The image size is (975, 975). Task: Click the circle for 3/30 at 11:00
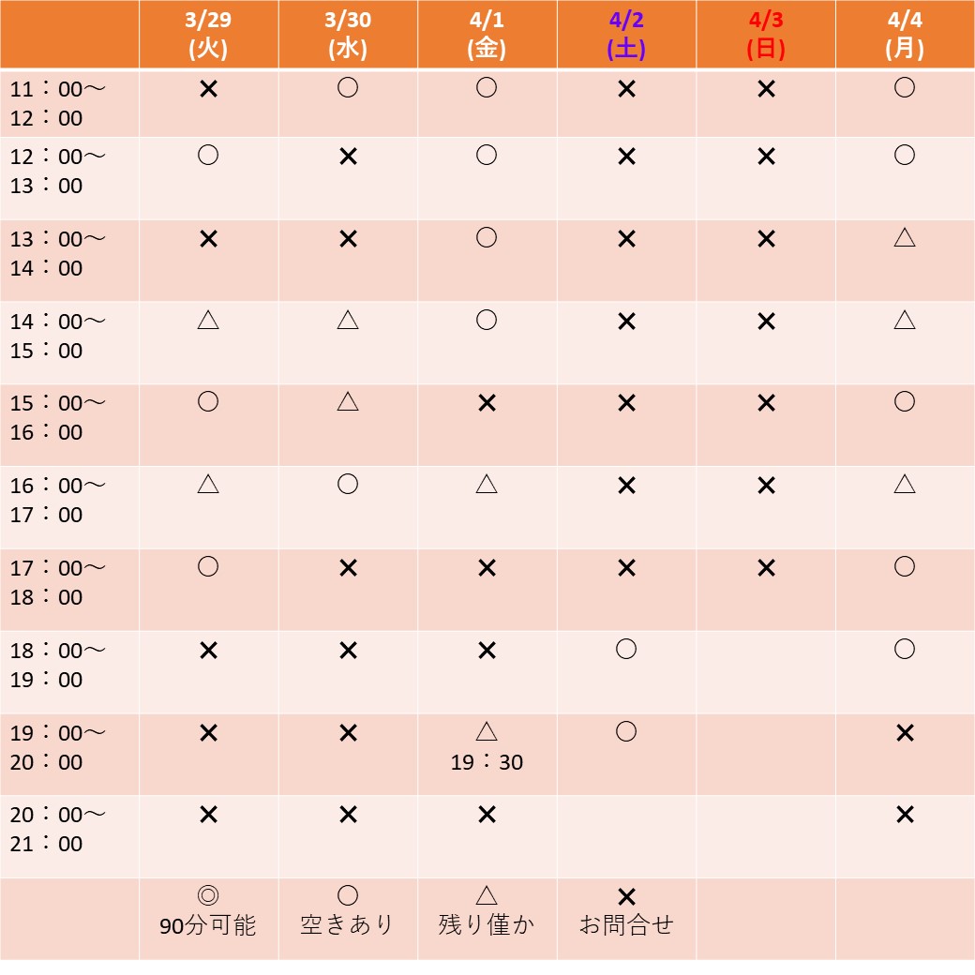(x=348, y=88)
